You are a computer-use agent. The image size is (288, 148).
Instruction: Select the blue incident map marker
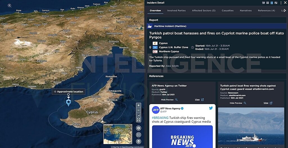click(68, 103)
